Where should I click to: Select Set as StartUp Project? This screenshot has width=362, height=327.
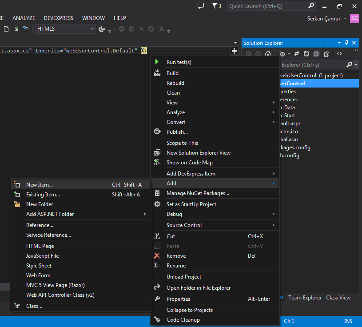[215, 204]
